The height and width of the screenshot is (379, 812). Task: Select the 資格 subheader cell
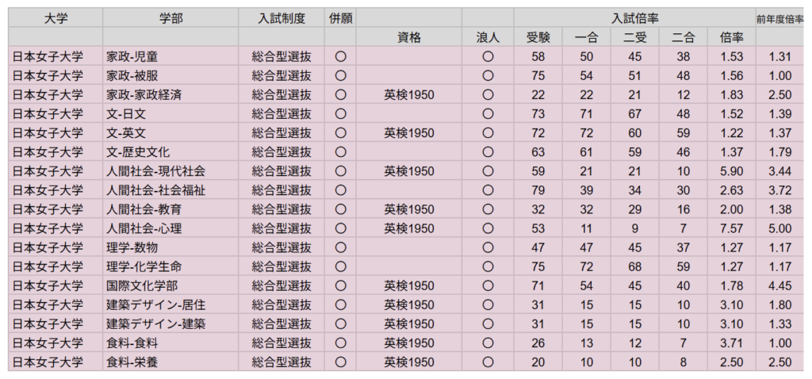(409, 36)
